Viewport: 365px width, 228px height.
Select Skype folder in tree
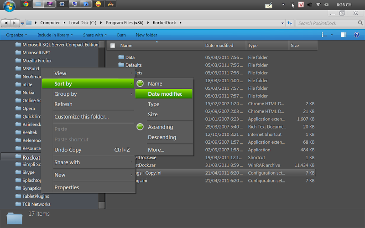pos(25,172)
